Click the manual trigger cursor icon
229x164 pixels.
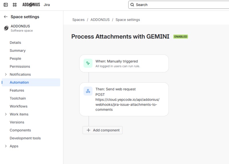click(x=88, y=63)
